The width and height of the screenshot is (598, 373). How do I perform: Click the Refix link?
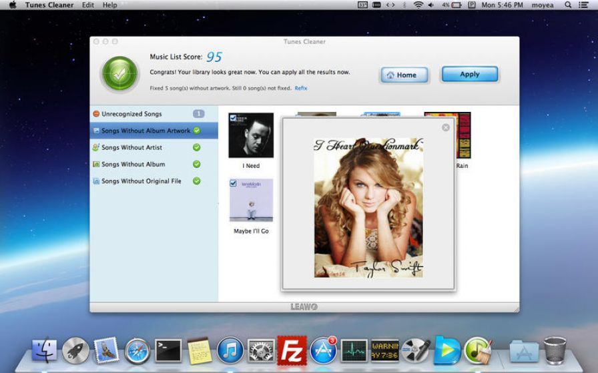click(x=300, y=88)
